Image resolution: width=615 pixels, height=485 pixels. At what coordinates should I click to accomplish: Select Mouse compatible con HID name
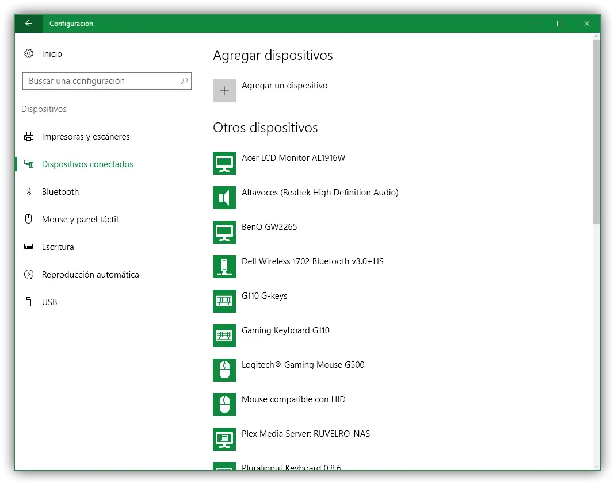[293, 399]
